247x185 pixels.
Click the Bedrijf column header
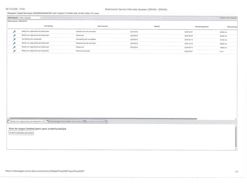(157, 26)
